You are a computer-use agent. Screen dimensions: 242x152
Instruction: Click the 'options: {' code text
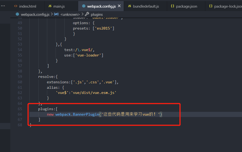pos(84,23)
